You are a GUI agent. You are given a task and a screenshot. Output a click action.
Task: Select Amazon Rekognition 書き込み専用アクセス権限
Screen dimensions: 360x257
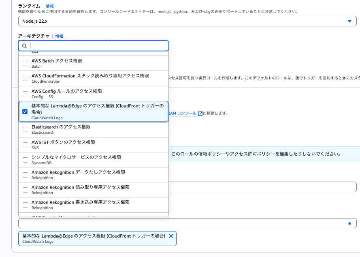(25, 204)
